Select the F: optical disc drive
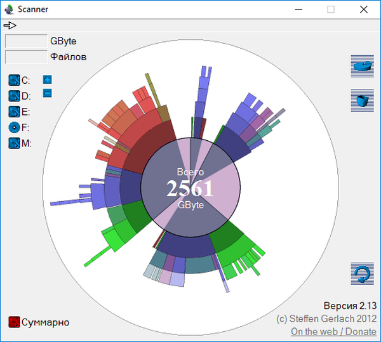 pyautogui.click(x=15, y=128)
